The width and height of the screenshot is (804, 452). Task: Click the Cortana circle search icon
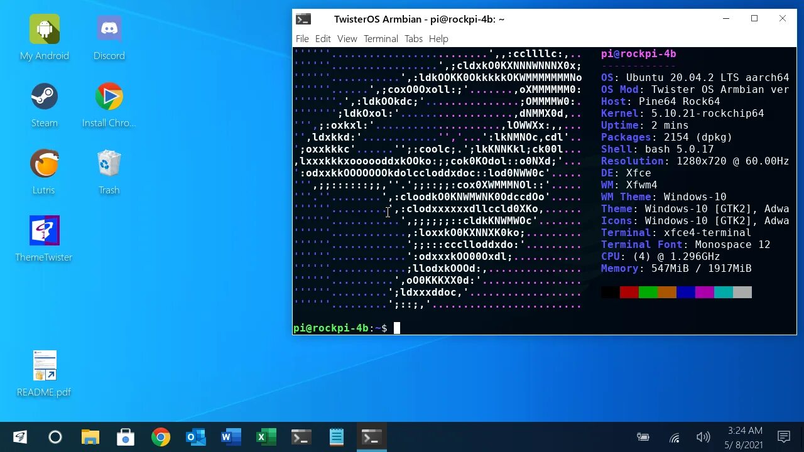click(55, 437)
